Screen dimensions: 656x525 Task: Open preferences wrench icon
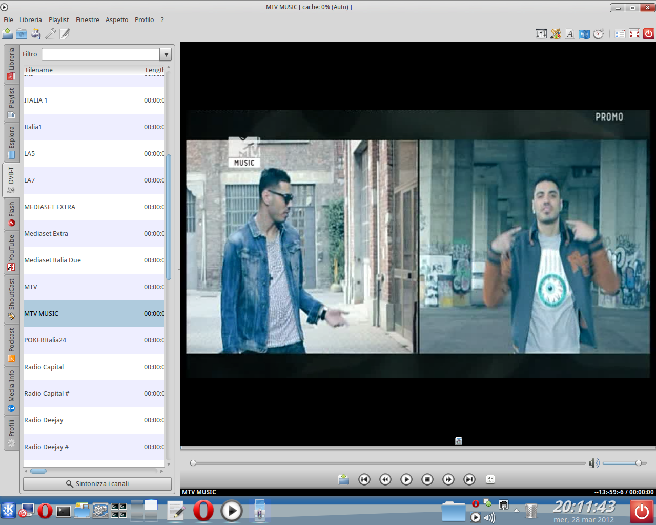pos(50,34)
